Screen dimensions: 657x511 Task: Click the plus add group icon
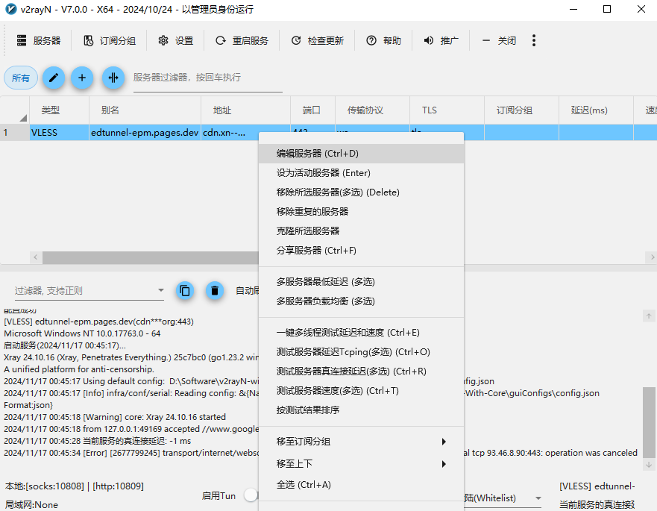82,78
